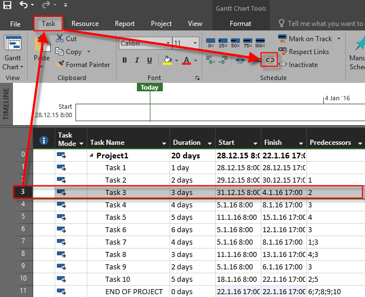
Task: Click the Format Painter brush
Action: (61, 65)
